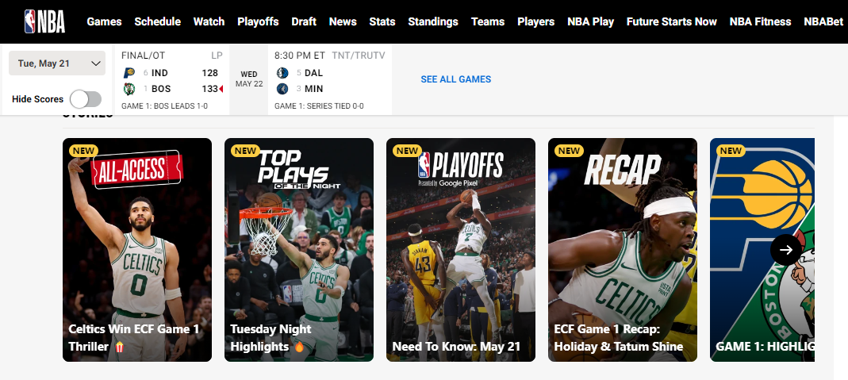Click the Dallas Mavericks team logo
The width and height of the screenshot is (848, 380).
282,73
